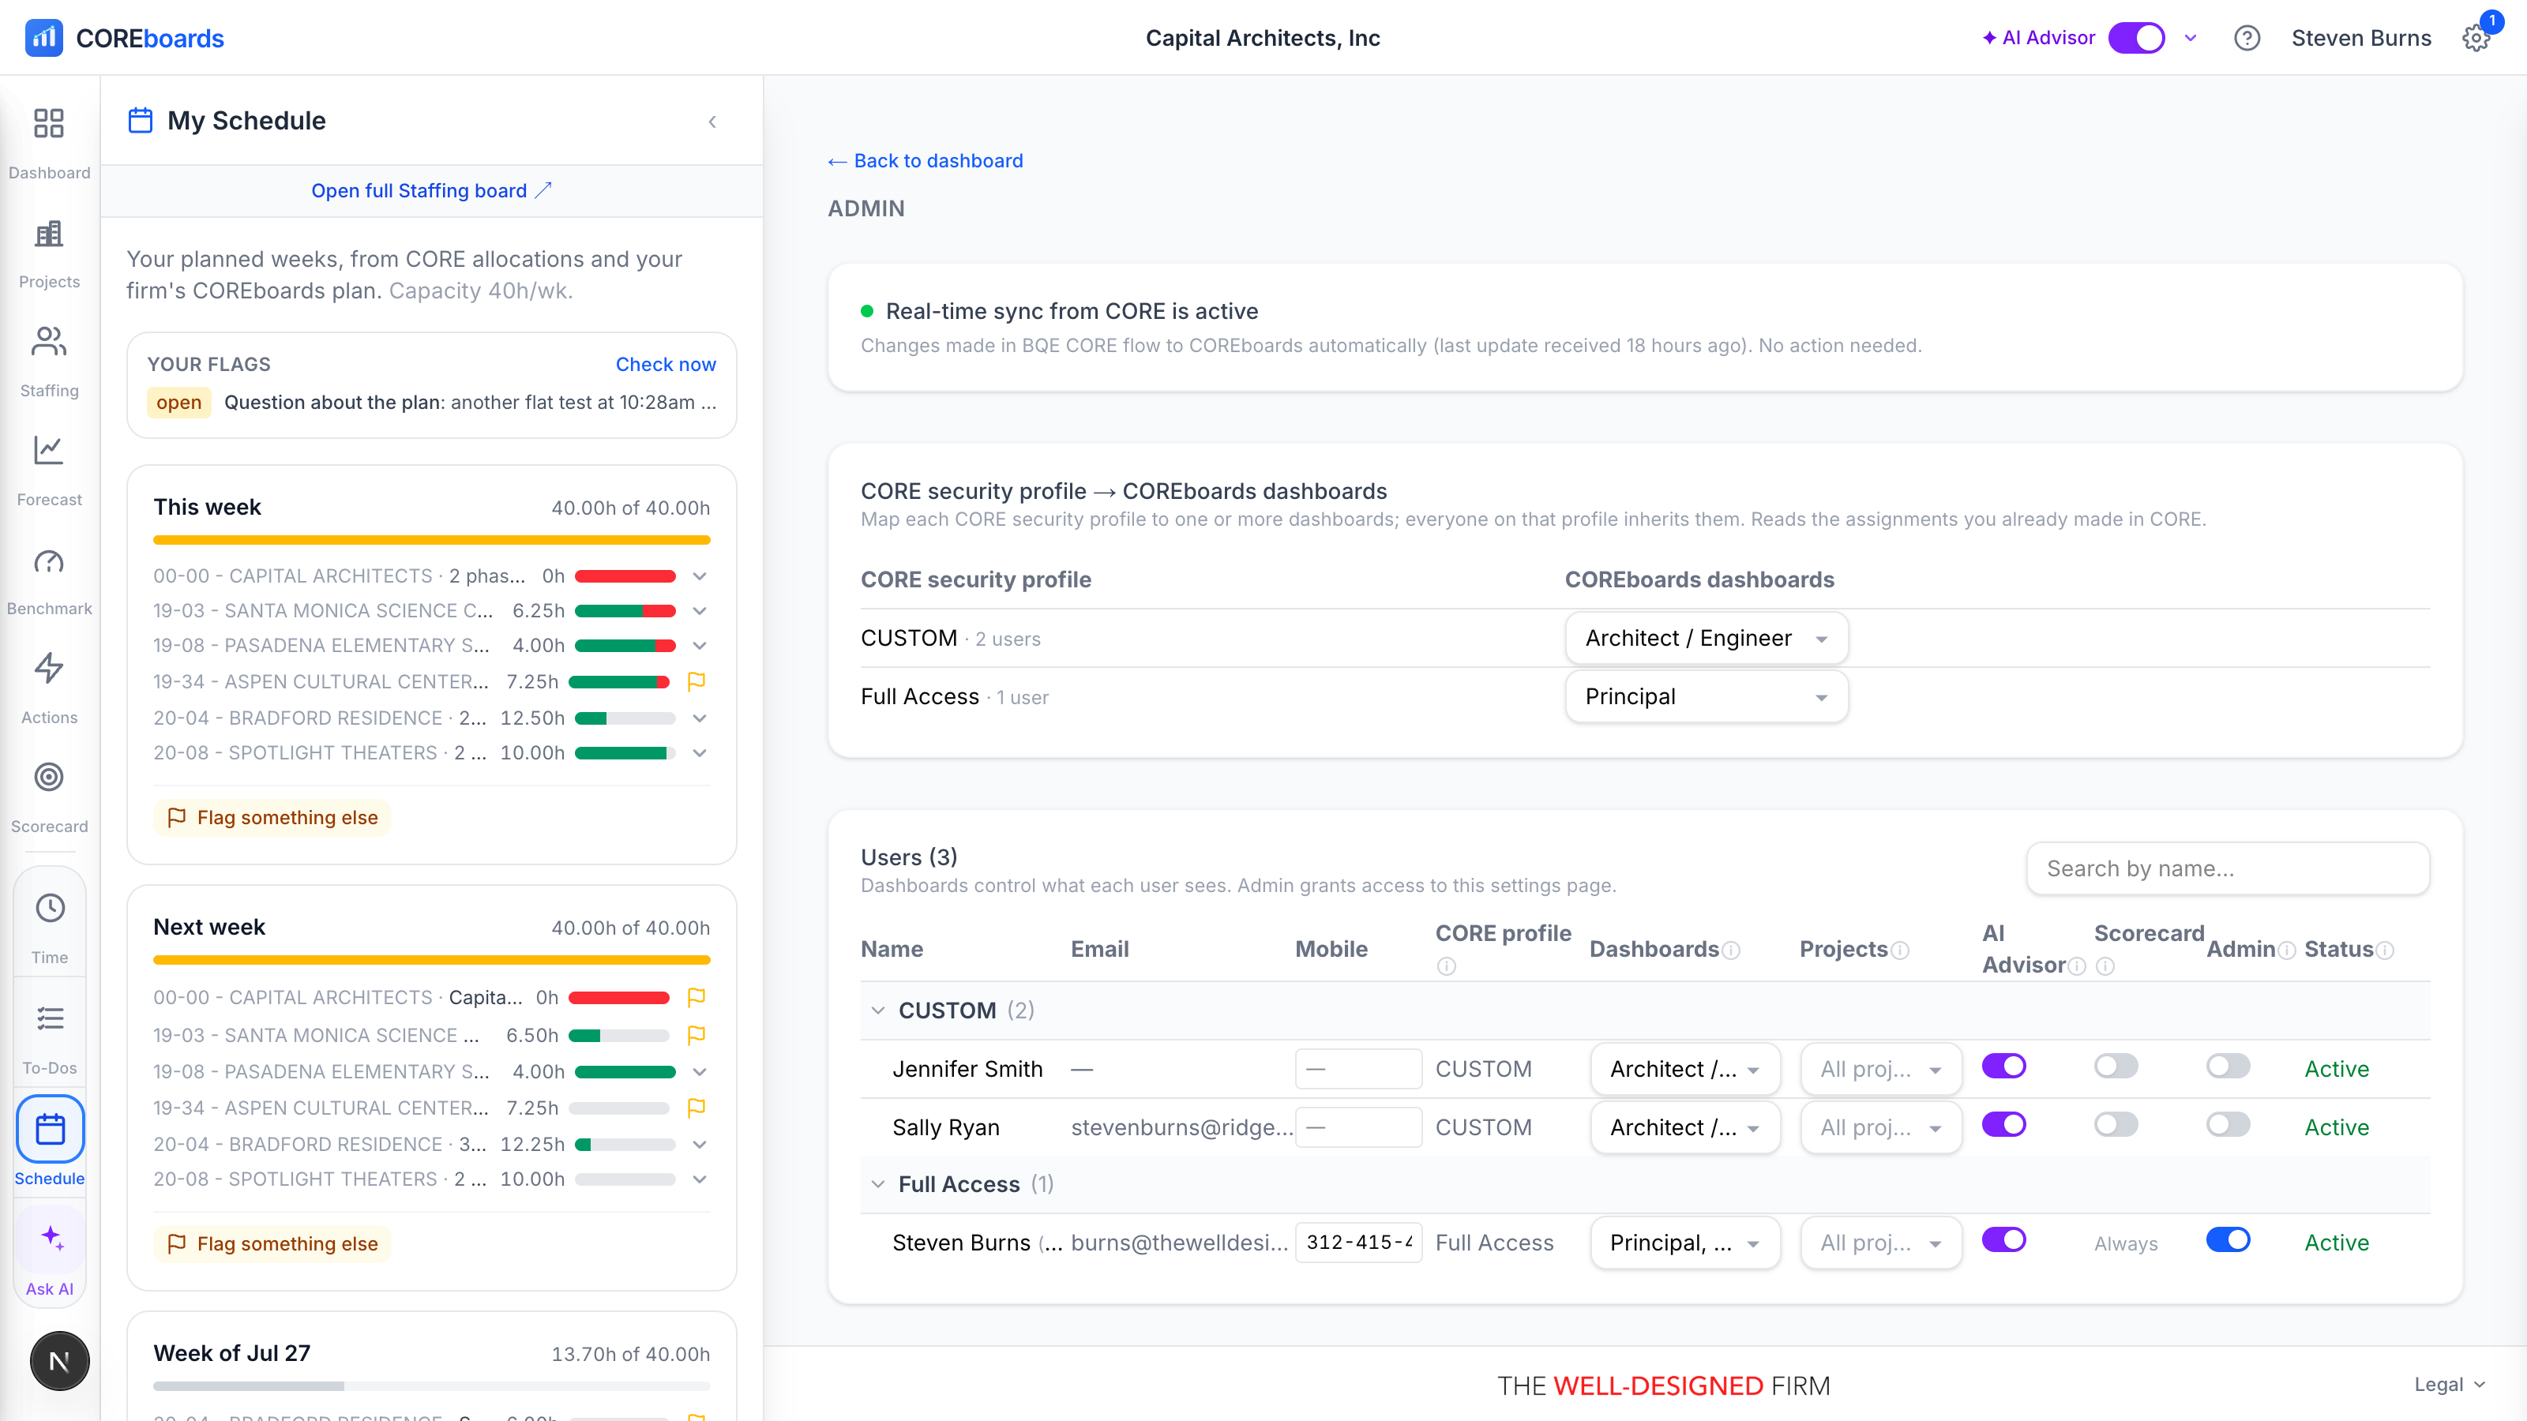Click Check now in Your Flags

pyautogui.click(x=665, y=365)
